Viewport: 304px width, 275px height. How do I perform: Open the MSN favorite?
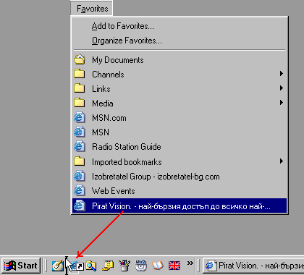(x=180, y=132)
